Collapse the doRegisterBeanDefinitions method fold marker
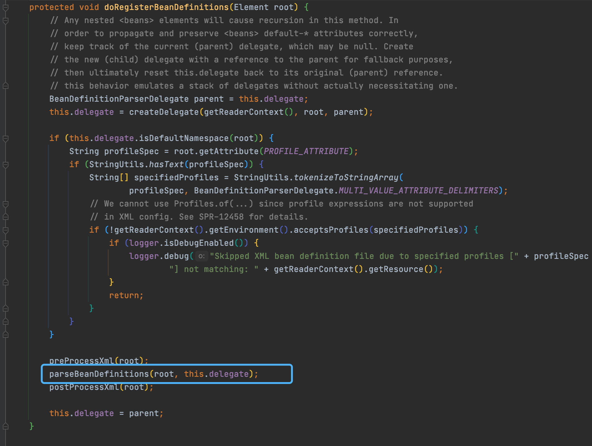The height and width of the screenshot is (446, 592). tap(5, 7)
